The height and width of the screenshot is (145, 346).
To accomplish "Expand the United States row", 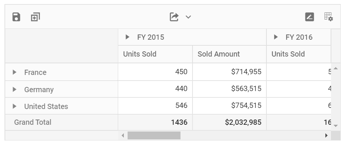I will pyautogui.click(x=14, y=106).
